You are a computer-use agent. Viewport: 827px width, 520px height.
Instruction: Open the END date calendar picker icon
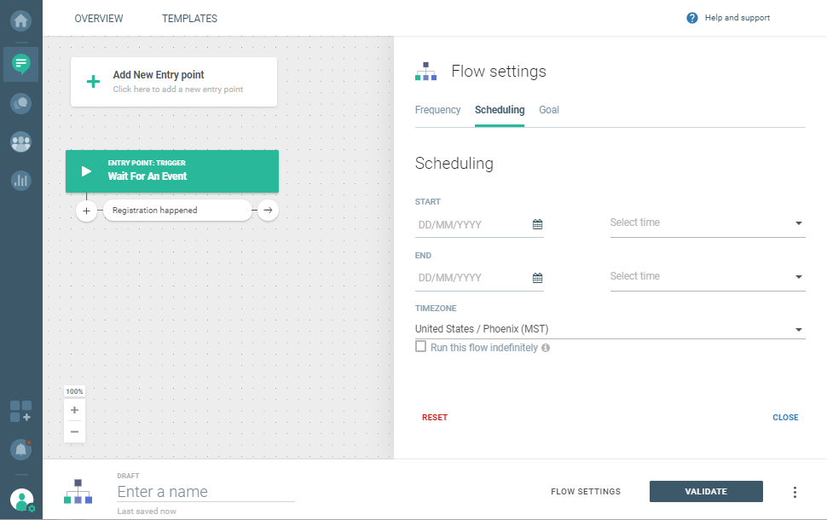pyautogui.click(x=537, y=278)
